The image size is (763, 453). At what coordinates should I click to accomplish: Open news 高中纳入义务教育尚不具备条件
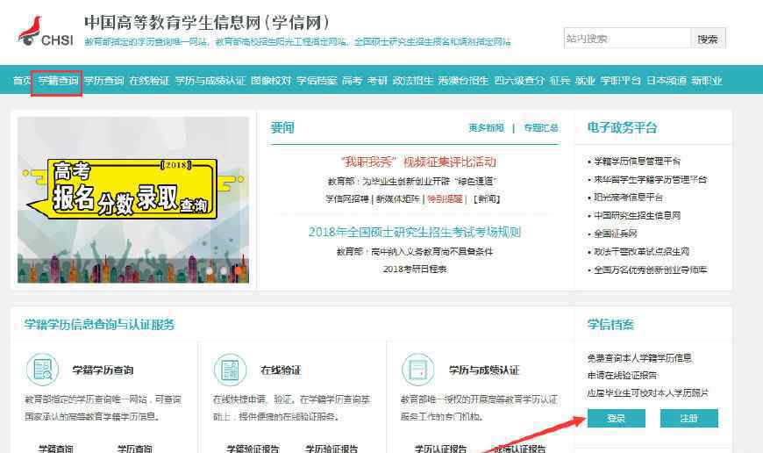pyautogui.click(x=415, y=251)
